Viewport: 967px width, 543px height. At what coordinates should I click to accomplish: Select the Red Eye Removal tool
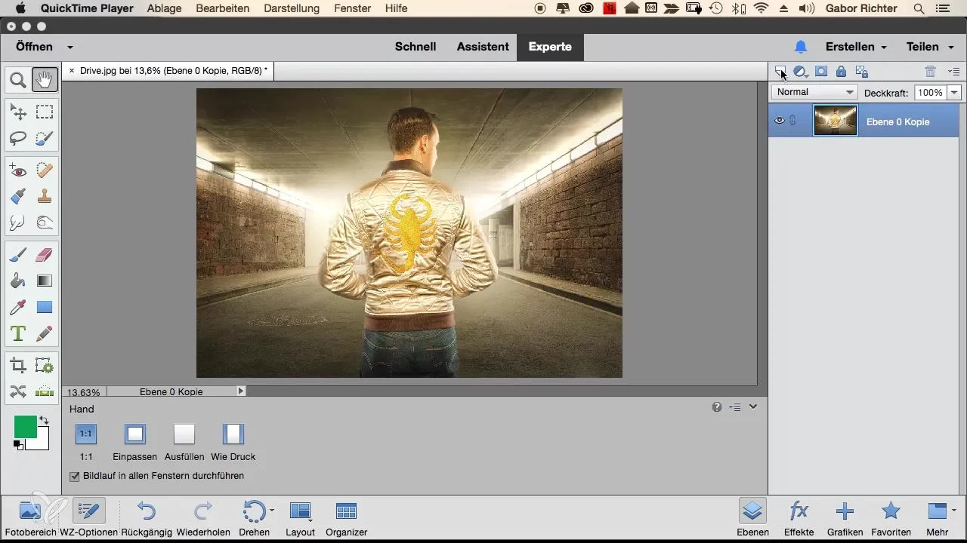click(x=18, y=170)
